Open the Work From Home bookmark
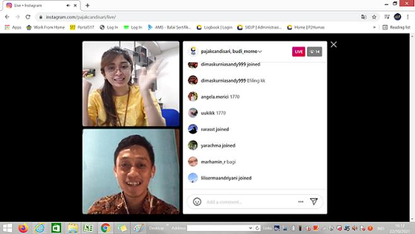This screenshot has width=415, height=234. (45, 27)
